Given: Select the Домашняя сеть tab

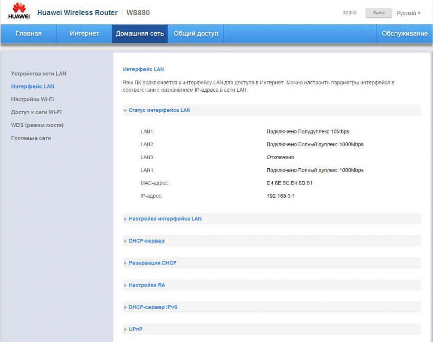Looking at the screenshot, I should click(x=139, y=34).
